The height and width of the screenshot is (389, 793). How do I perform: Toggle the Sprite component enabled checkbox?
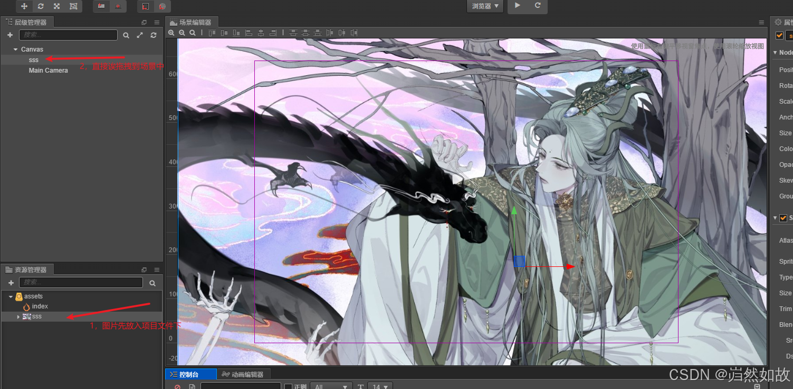coord(783,218)
